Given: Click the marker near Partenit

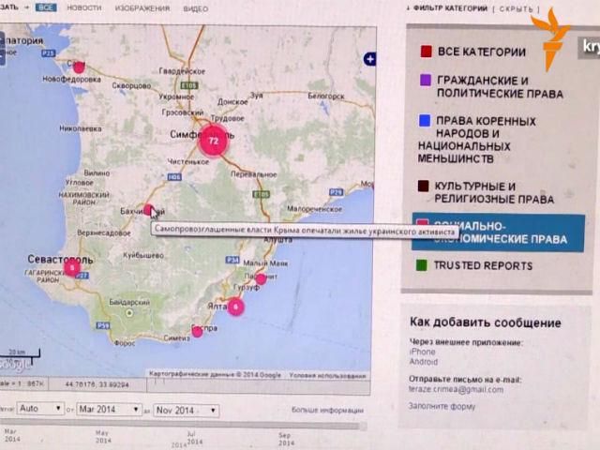Looking at the screenshot, I should (x=261, y=279).
